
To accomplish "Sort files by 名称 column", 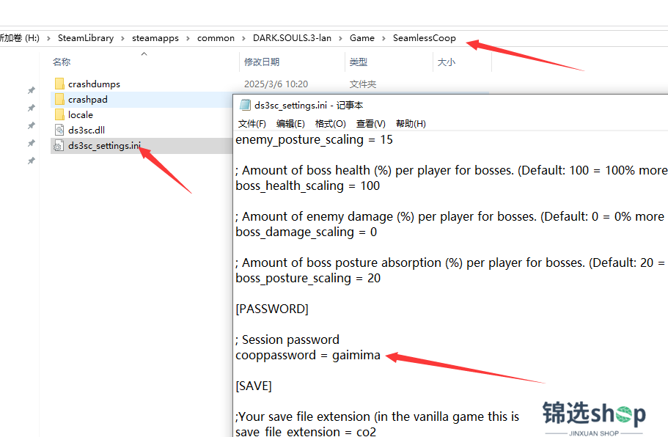I will pos(62,62).
